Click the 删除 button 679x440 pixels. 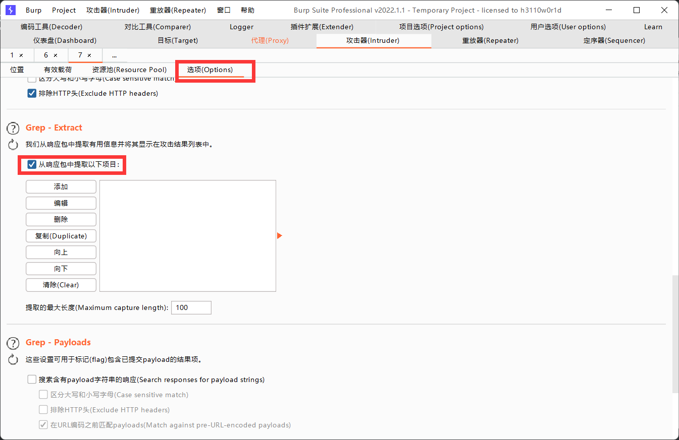point(61,220)
